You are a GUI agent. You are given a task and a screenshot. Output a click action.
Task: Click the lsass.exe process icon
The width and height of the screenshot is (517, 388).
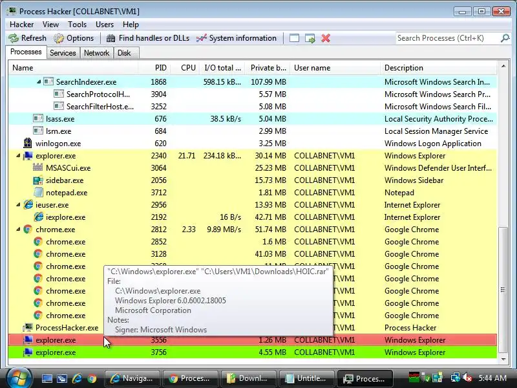pos(38,118)
